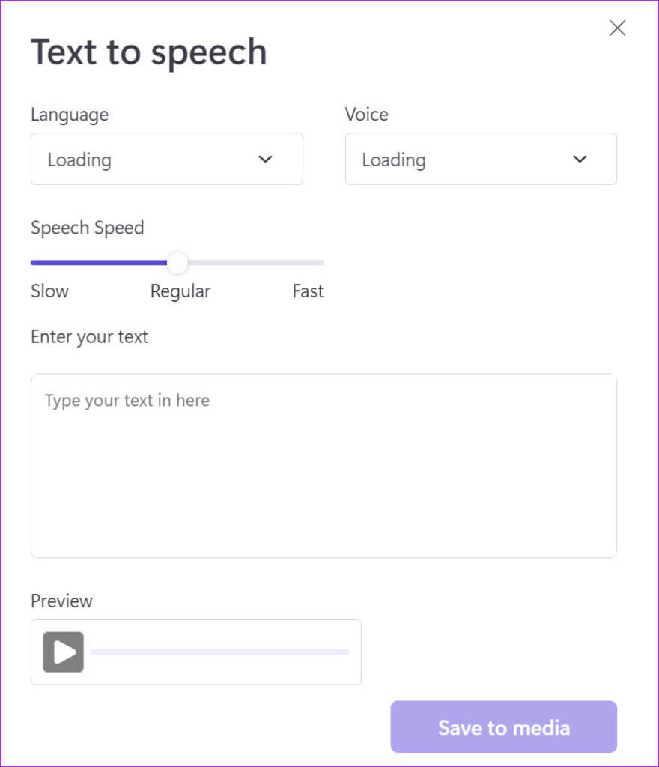This screenshot has width=659, height=767.
Task: Click Save to media button
Action: 503,727
